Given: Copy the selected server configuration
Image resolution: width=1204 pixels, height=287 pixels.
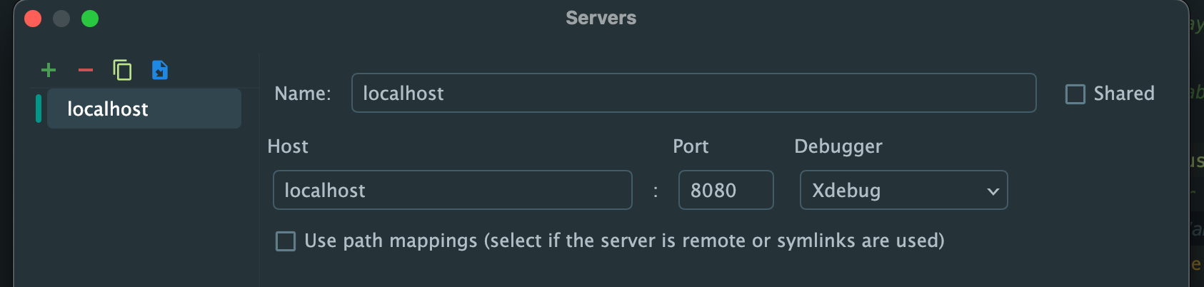Looking at the screenshot, I should 123,70.
